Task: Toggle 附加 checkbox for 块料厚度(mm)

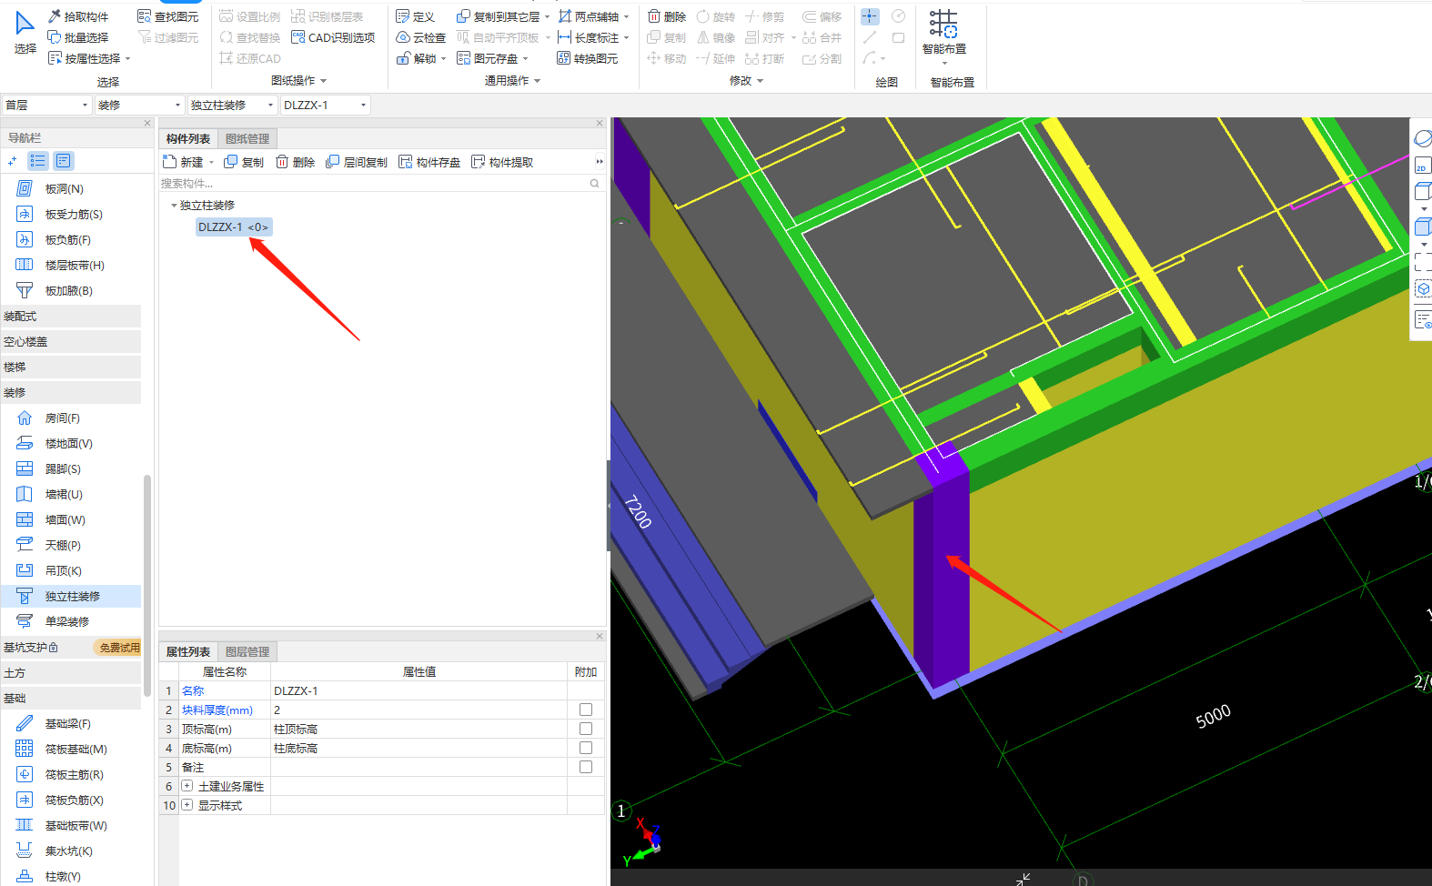Action: click(586, 710)
